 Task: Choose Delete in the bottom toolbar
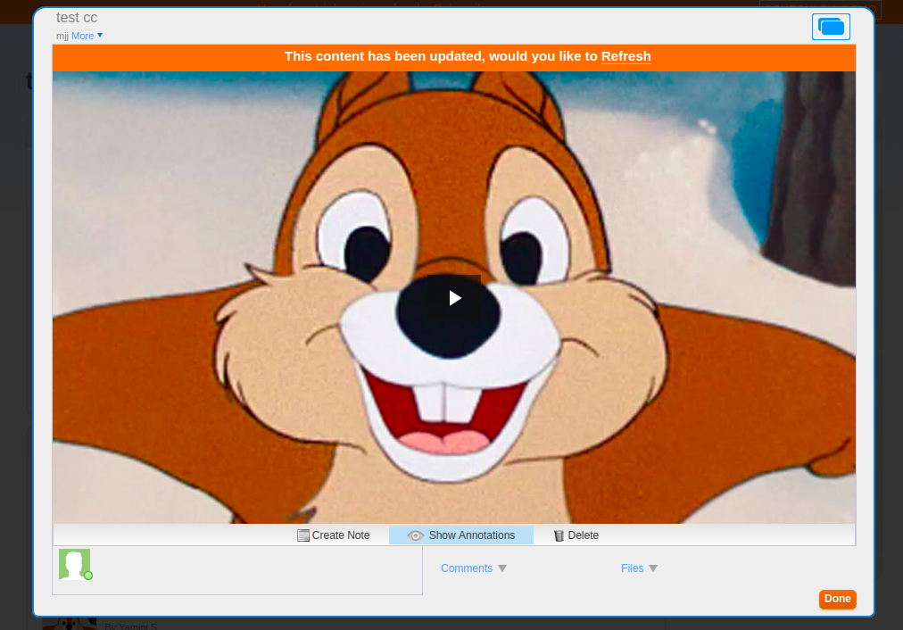(x=583, y=535)
